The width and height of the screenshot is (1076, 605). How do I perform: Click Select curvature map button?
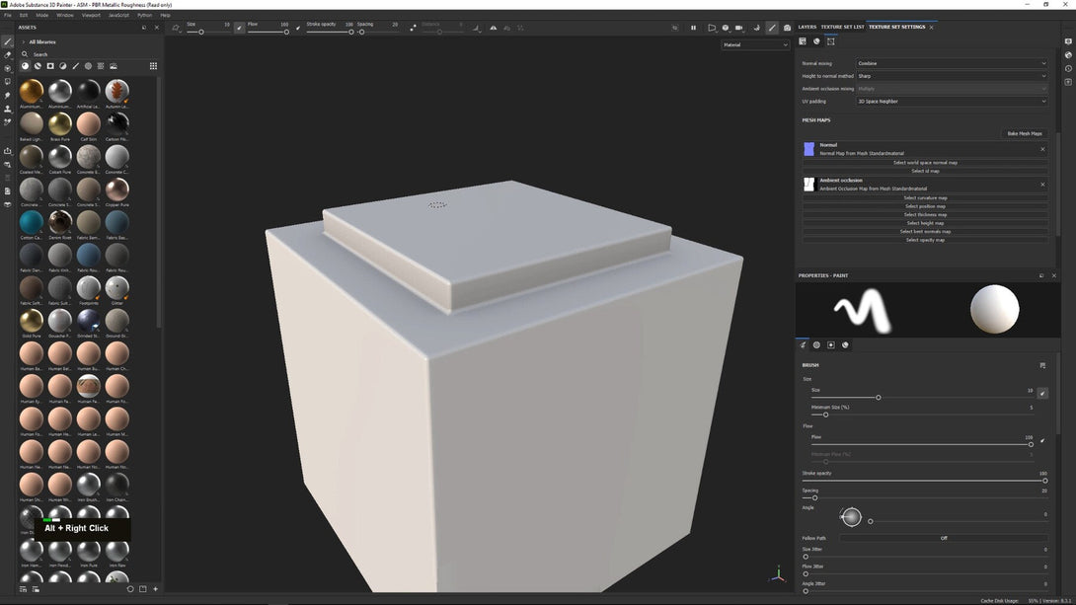pyautogui.click(x=925, y=197)
